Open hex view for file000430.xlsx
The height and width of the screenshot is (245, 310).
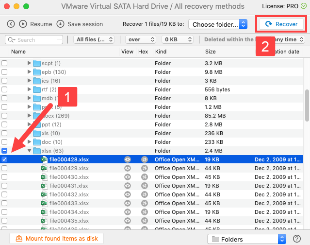(145, 177)
